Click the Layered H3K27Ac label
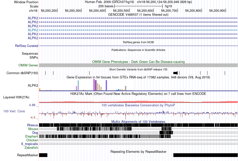The image size is (238, 161). coord(16,97)
